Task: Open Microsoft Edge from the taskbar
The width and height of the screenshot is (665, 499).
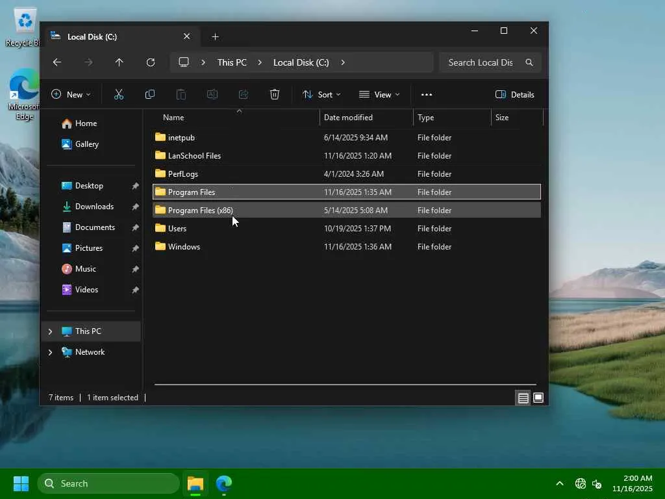Action: (224, 483)
